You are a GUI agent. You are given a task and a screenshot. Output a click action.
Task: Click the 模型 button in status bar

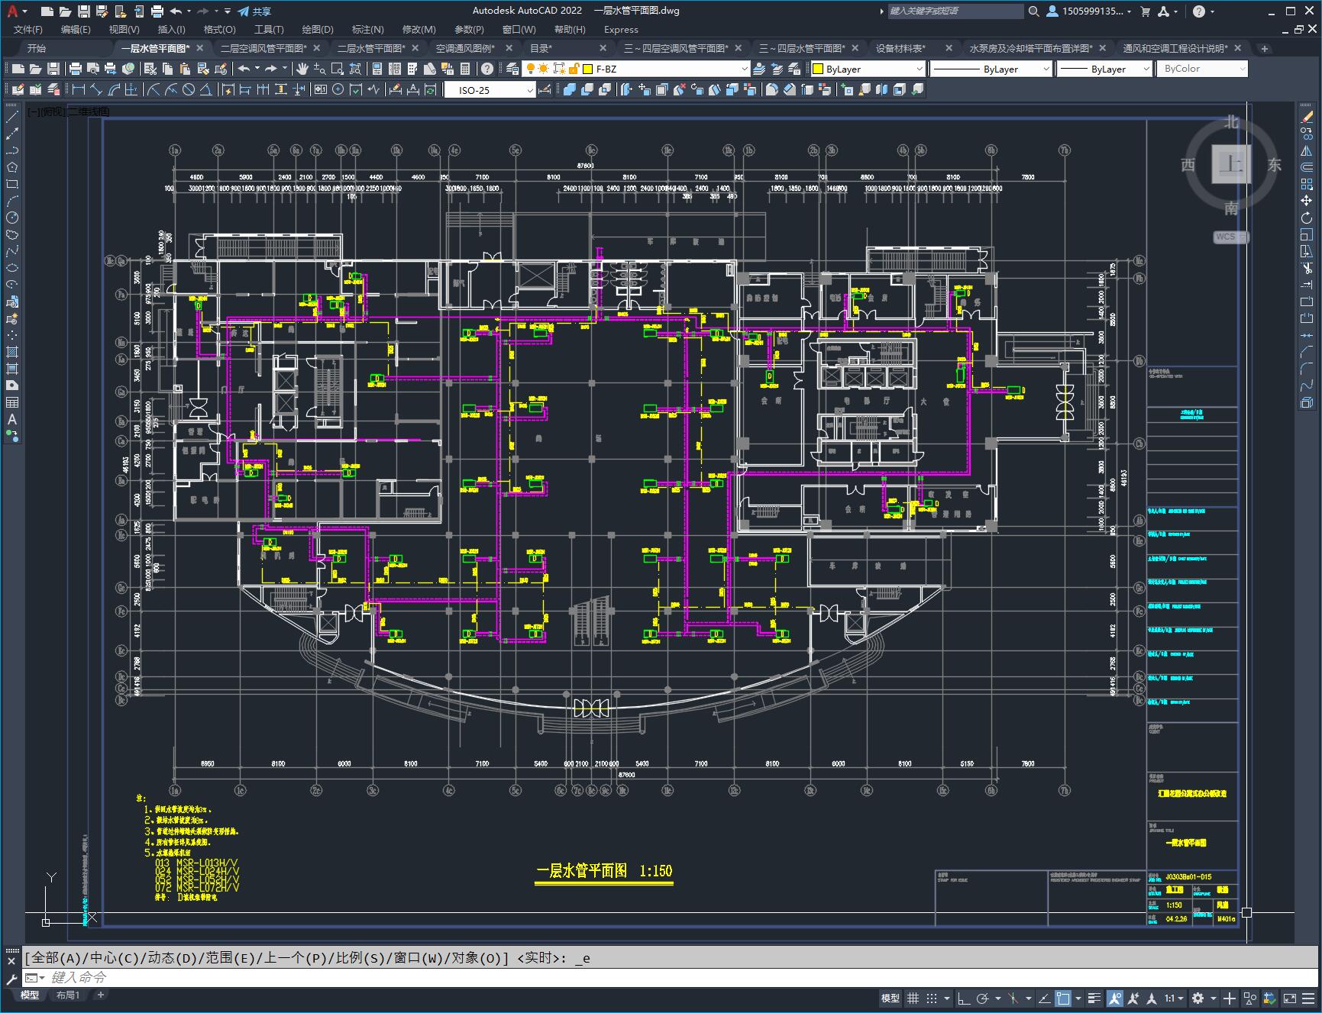[x=890, y=998]
